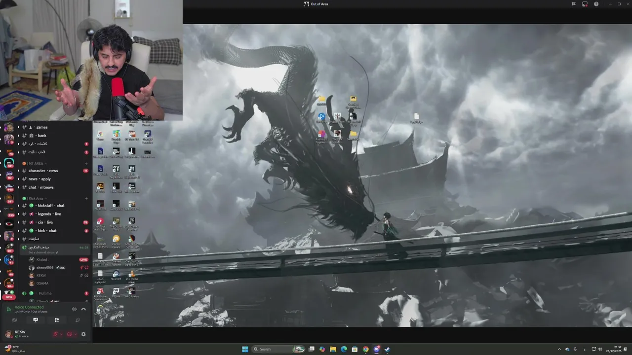Open Task View on taskbar
Image resolution: width=632 pixels, height=355 pixels.
[x=312, y=349]
